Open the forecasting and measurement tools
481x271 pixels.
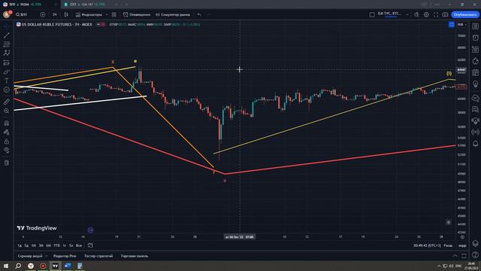pos(7,62)
